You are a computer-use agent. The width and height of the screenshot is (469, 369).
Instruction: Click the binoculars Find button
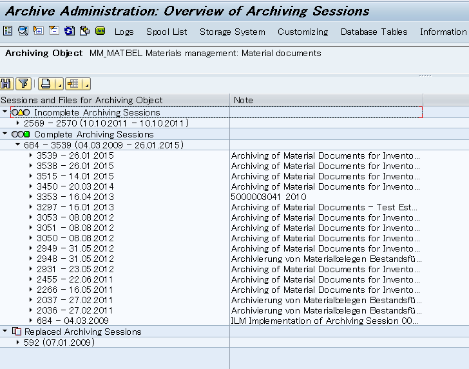click(7, 84)
